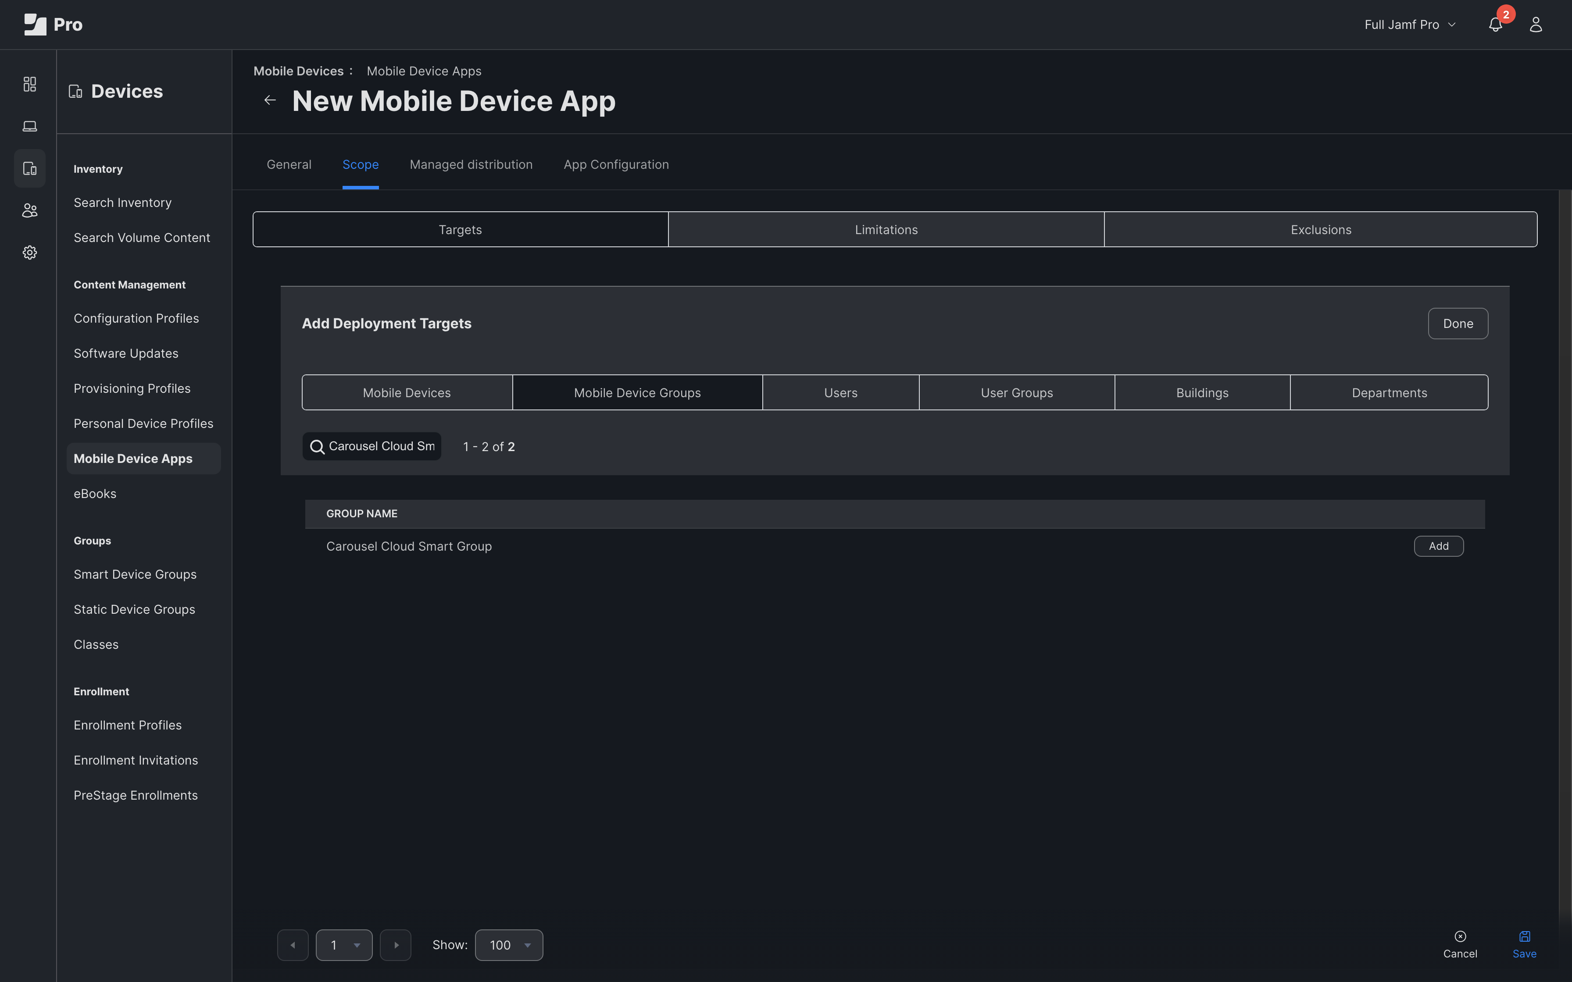Image resolution: width=1572 pixels, height=982 pixels.
Task: Select the Departments target type
Action: tap(1390, 392)
